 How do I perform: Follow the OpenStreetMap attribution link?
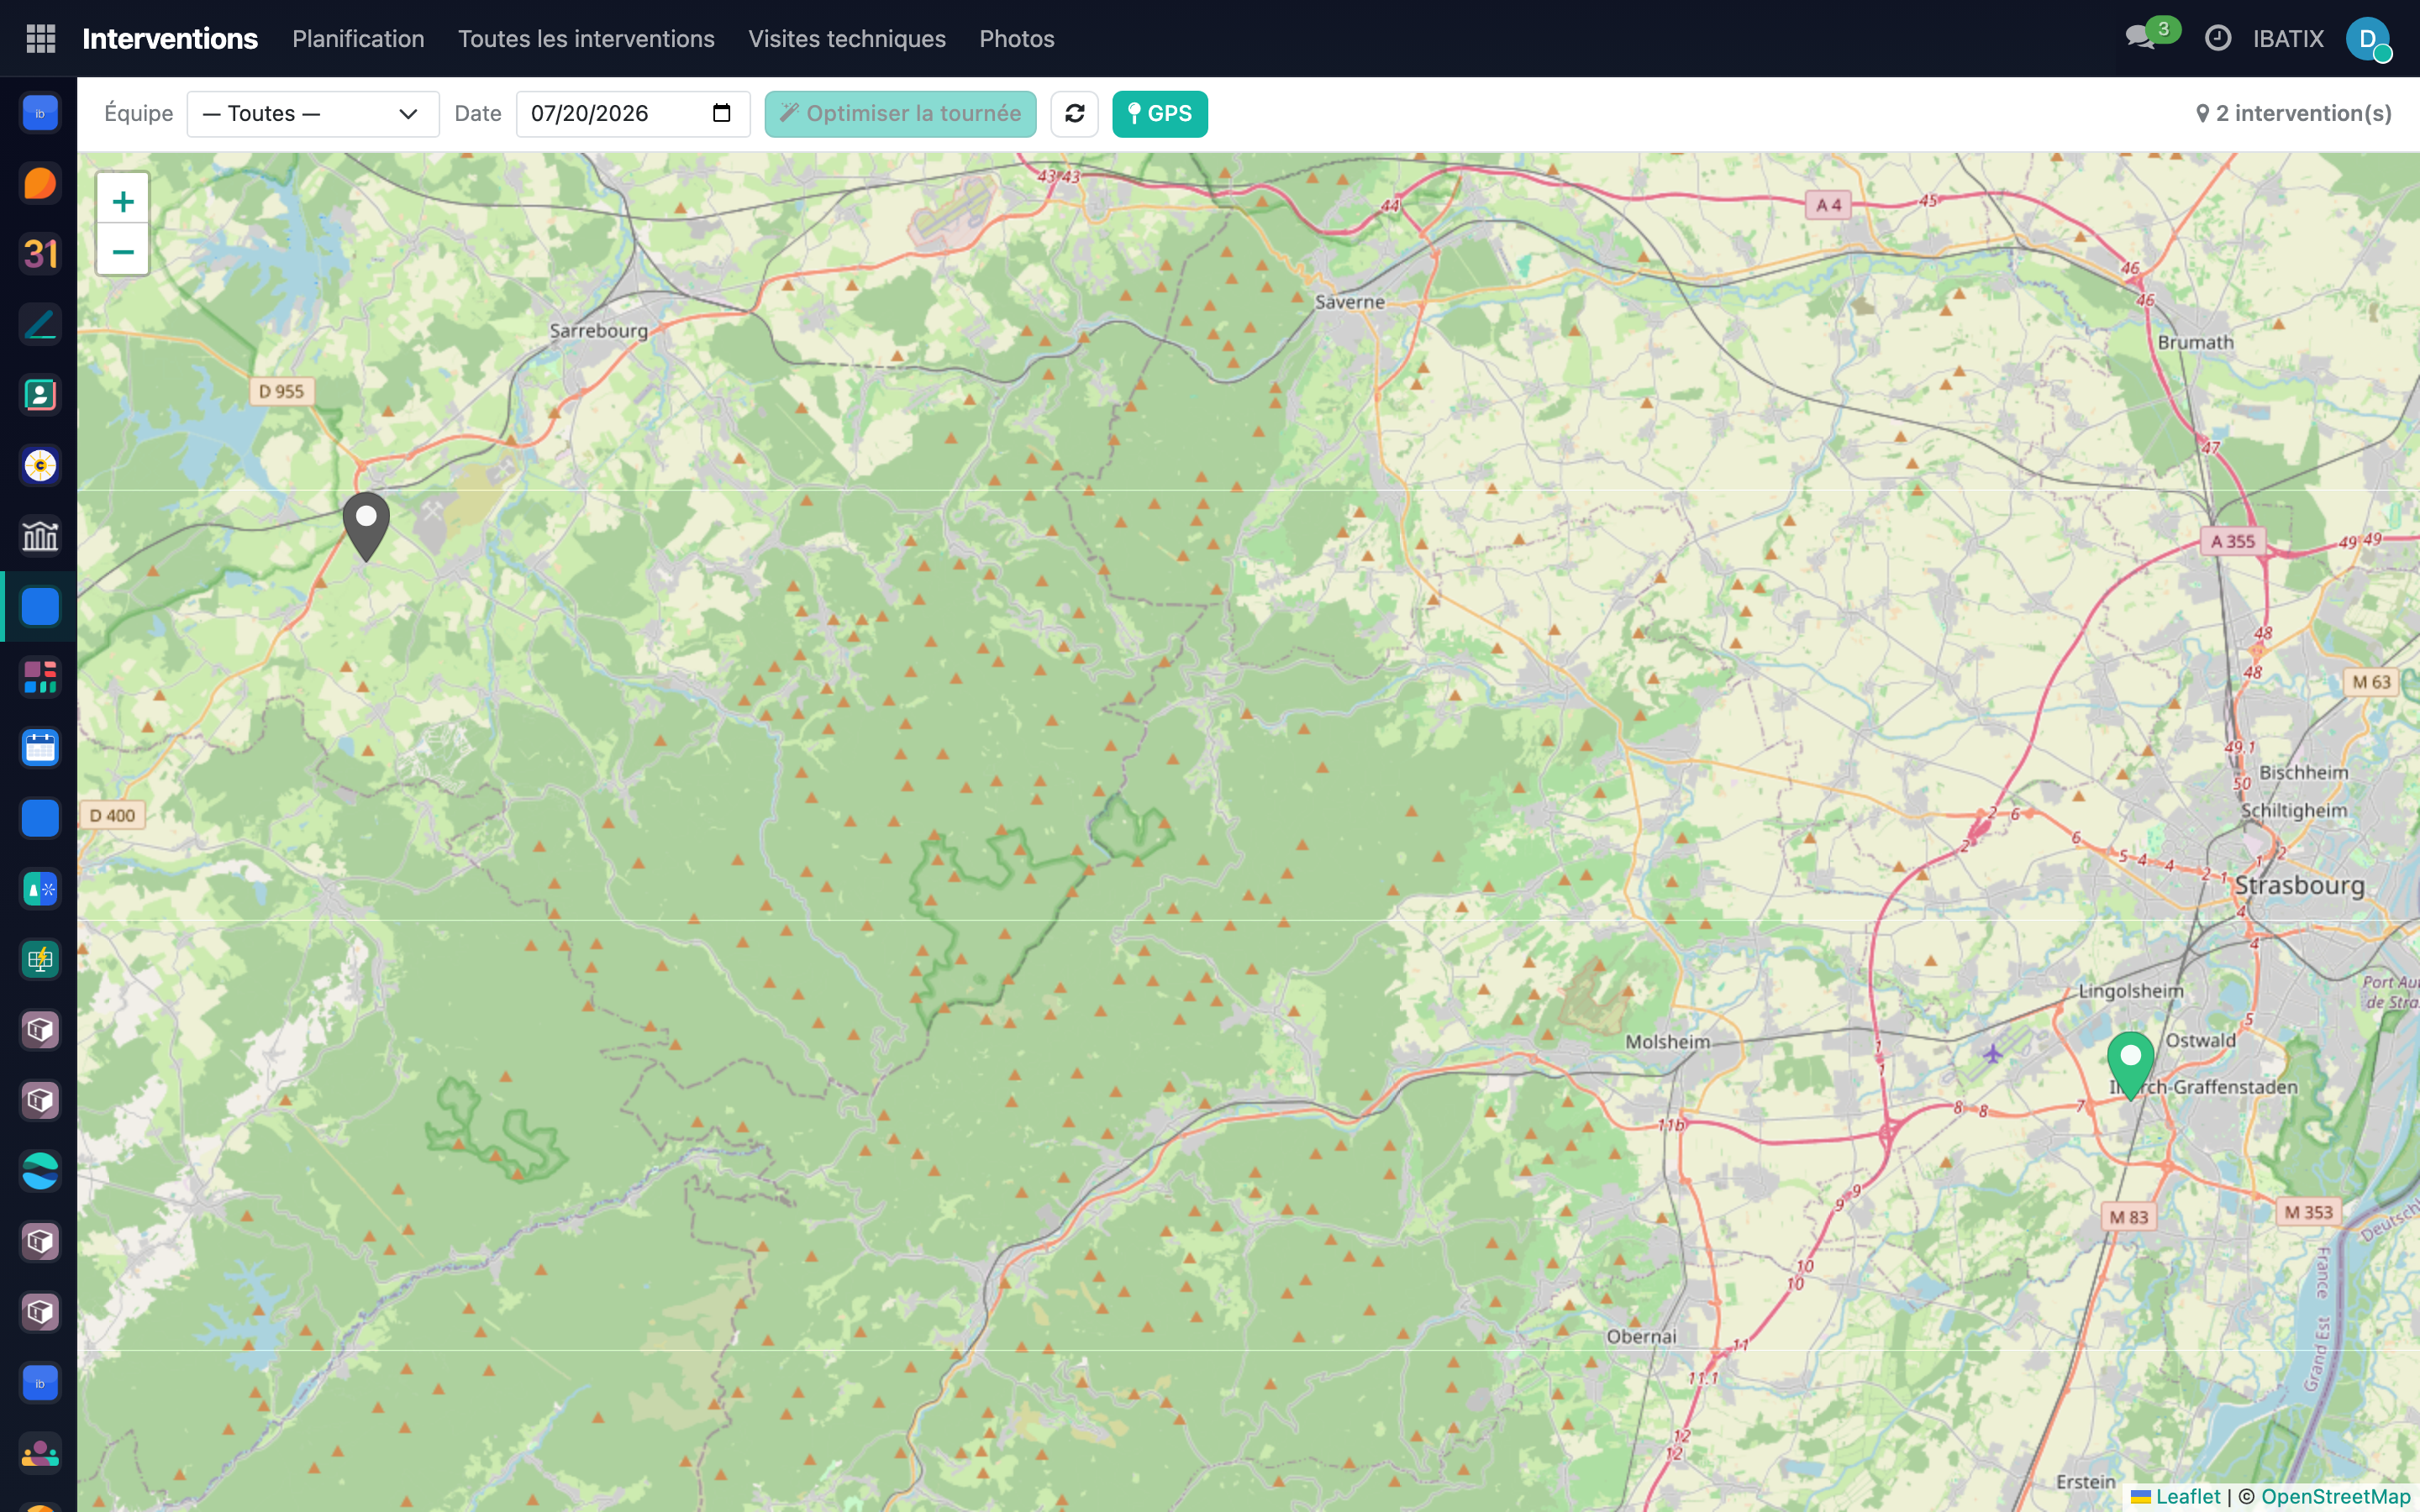coord(2335,1496)
